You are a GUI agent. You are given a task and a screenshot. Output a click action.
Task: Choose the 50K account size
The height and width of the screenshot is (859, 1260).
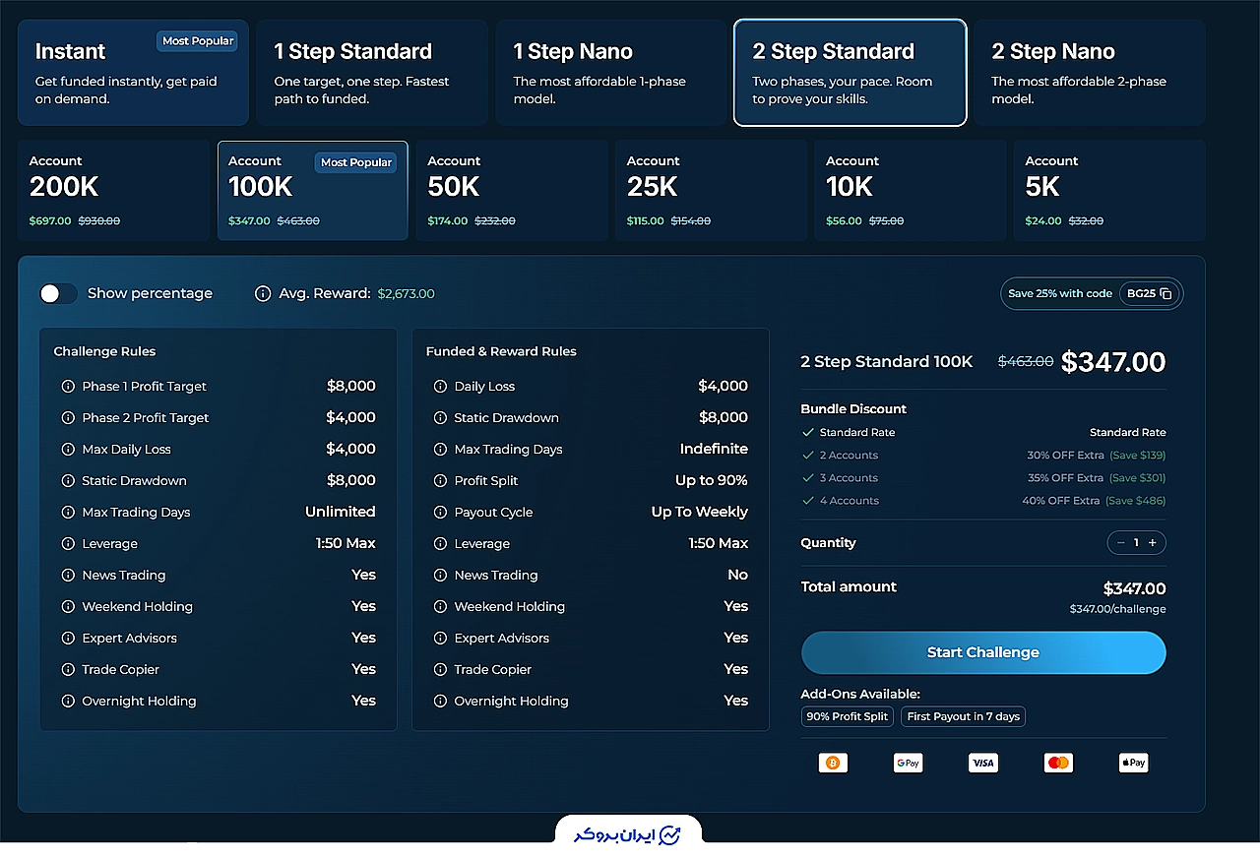[512, 191]
